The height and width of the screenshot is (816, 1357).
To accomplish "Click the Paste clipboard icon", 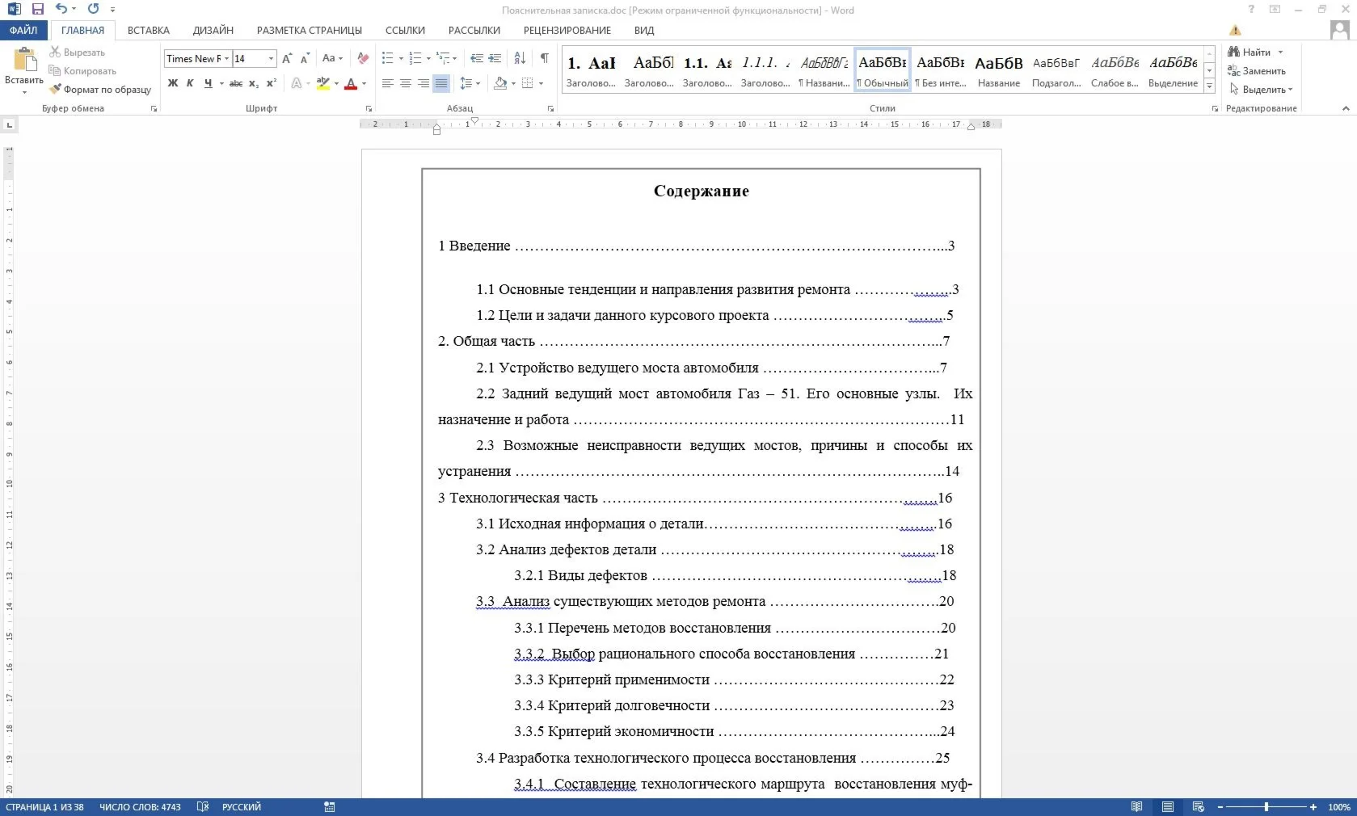I will 24,61.
